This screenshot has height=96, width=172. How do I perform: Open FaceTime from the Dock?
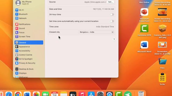coord(45,94)
